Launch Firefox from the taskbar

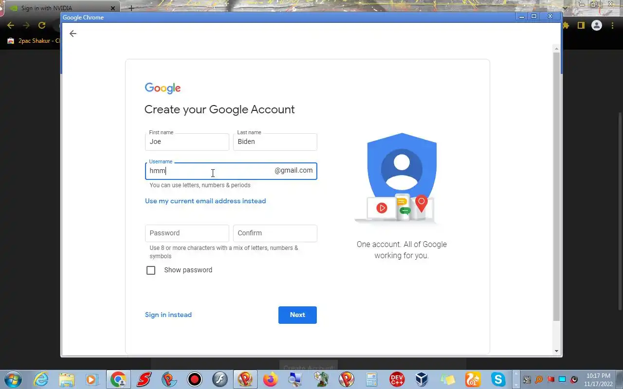click(x=270, y=379)
